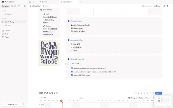Click today's red 27 date marker
This screenshot has width=173, height=108.
coord(61,101)
